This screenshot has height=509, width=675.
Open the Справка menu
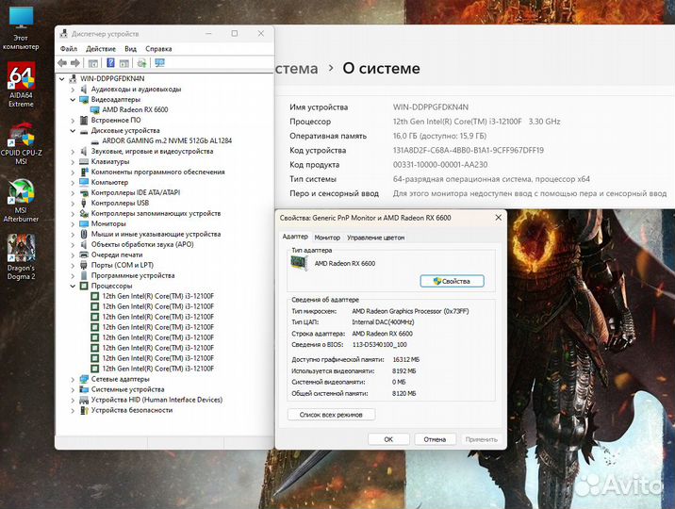click(x=158, y=49)
